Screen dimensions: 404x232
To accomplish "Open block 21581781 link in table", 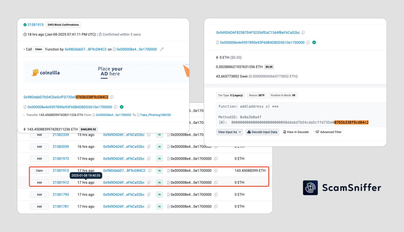I will (61, 206).
